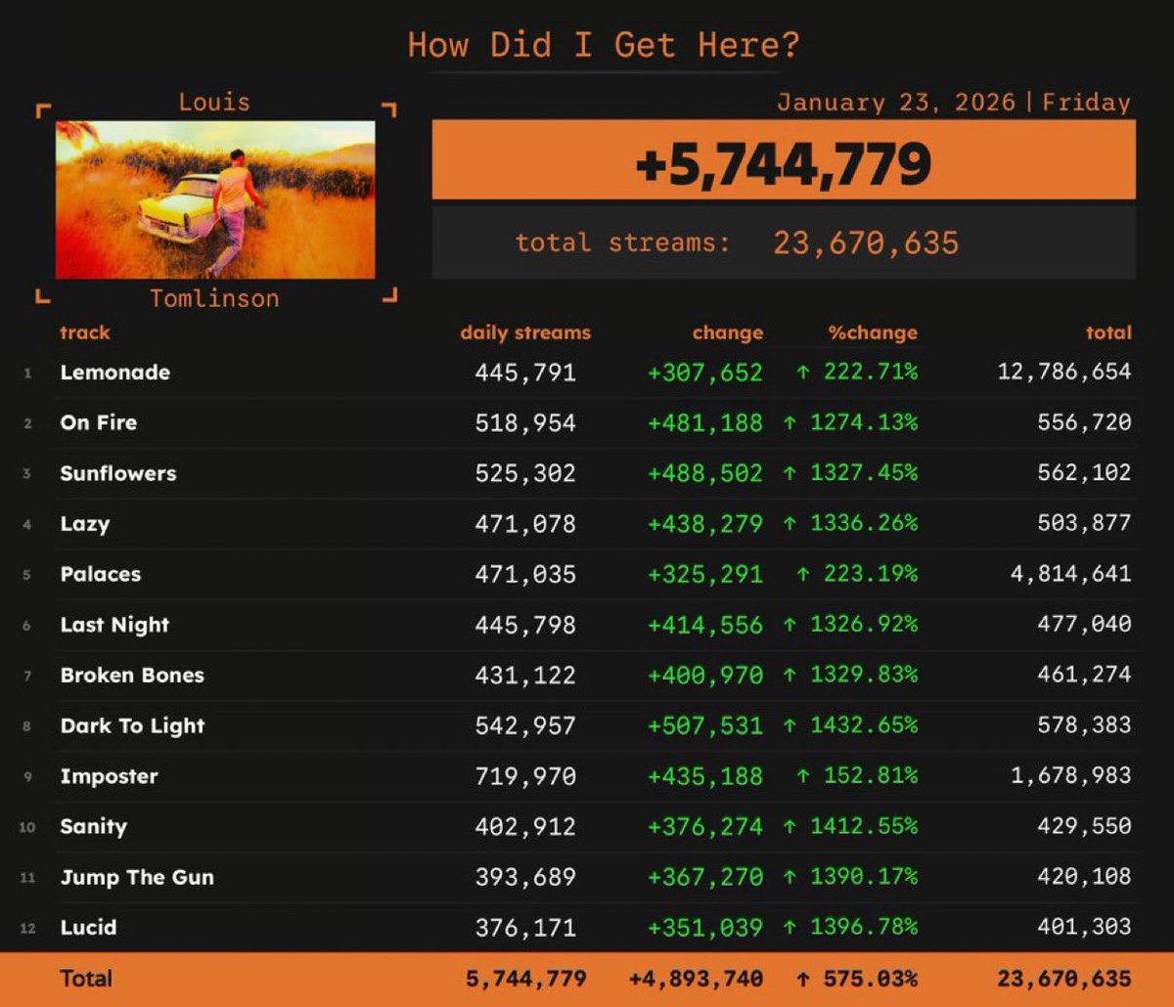Click Jump The Gun change value +367,270
The image size is (1174, 1007).
point(704,877)
